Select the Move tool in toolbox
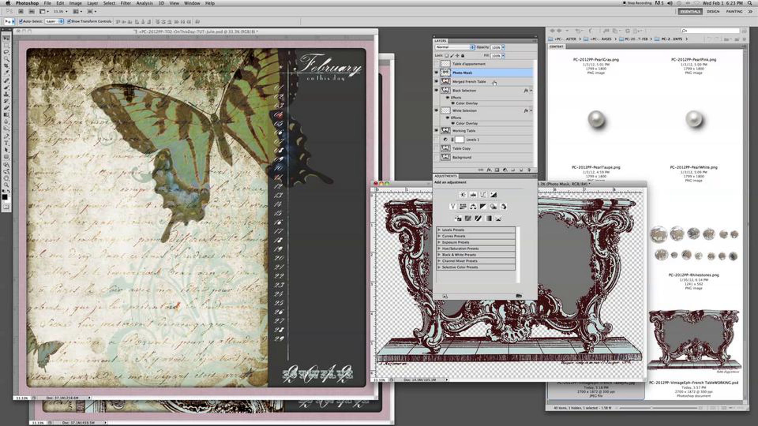 6,38
